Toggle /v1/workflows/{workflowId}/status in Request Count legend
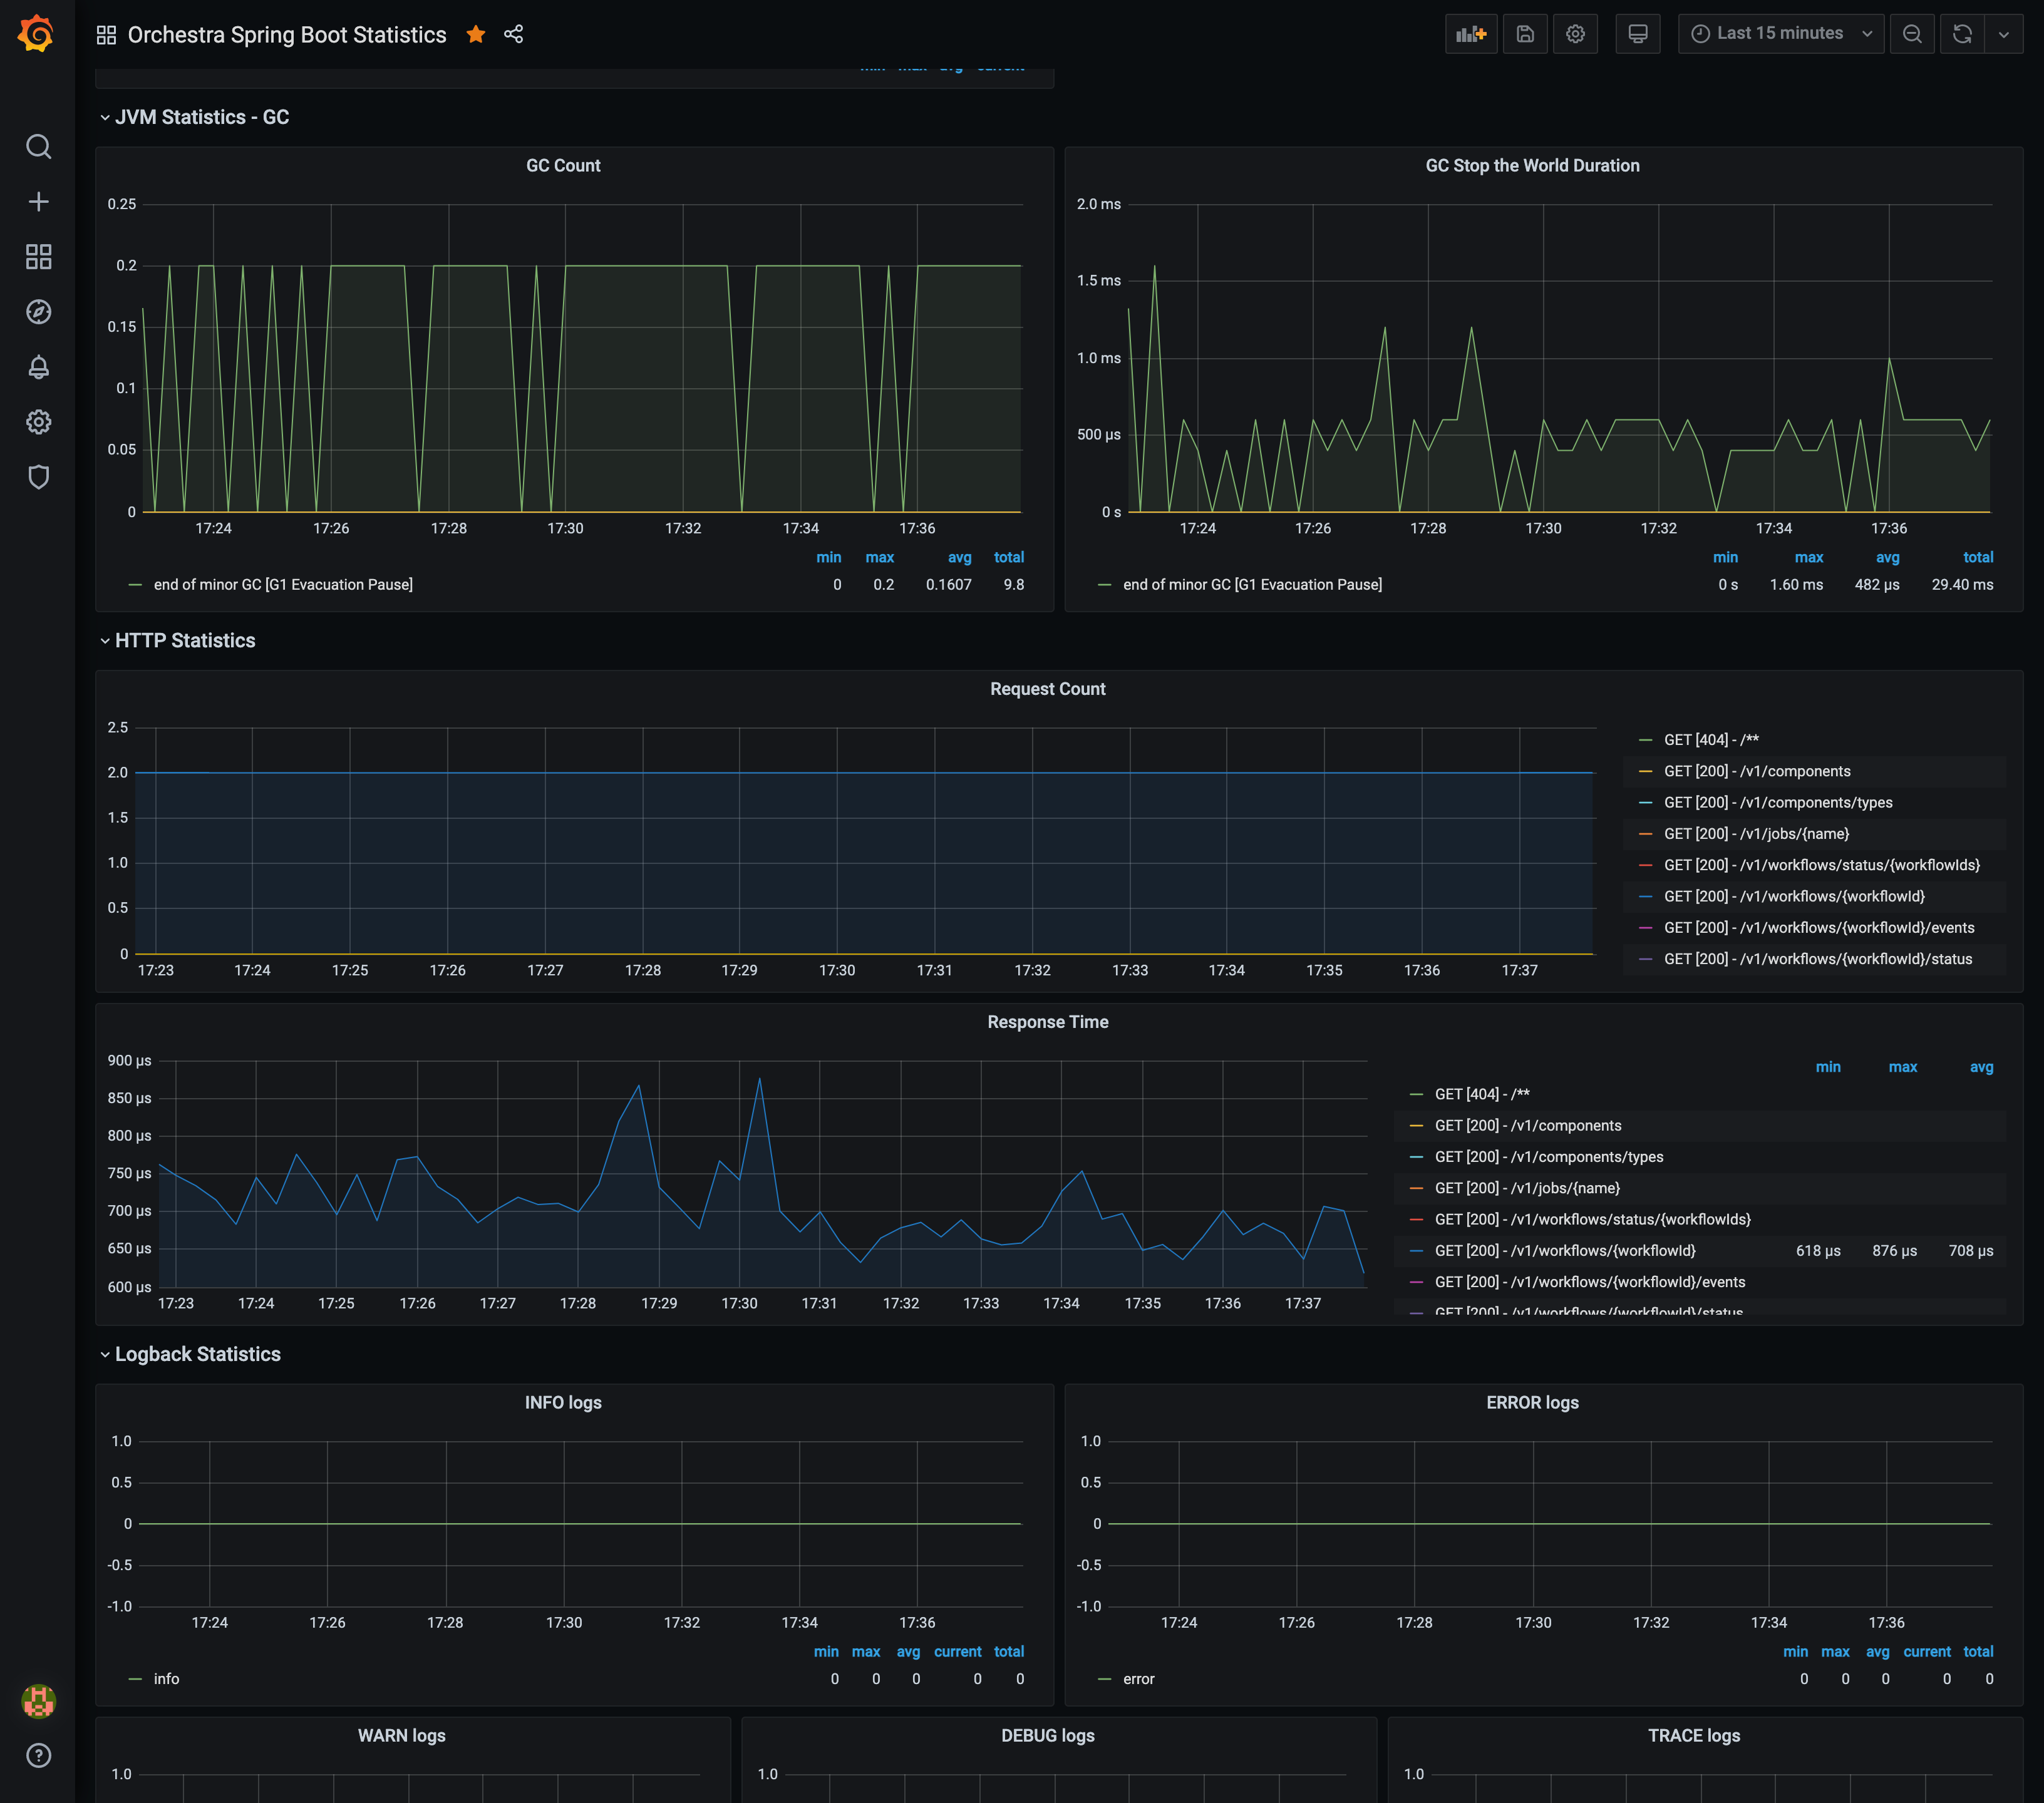The image size is (2044, 1803). (x=1818, y=958)
